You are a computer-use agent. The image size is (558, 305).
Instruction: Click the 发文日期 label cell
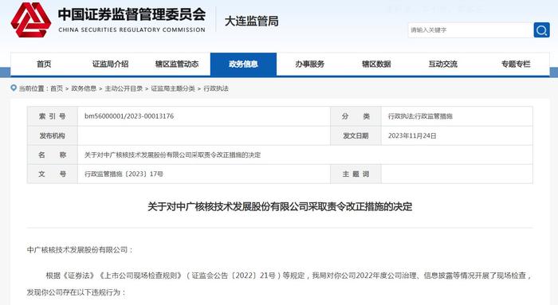[356, 135]
